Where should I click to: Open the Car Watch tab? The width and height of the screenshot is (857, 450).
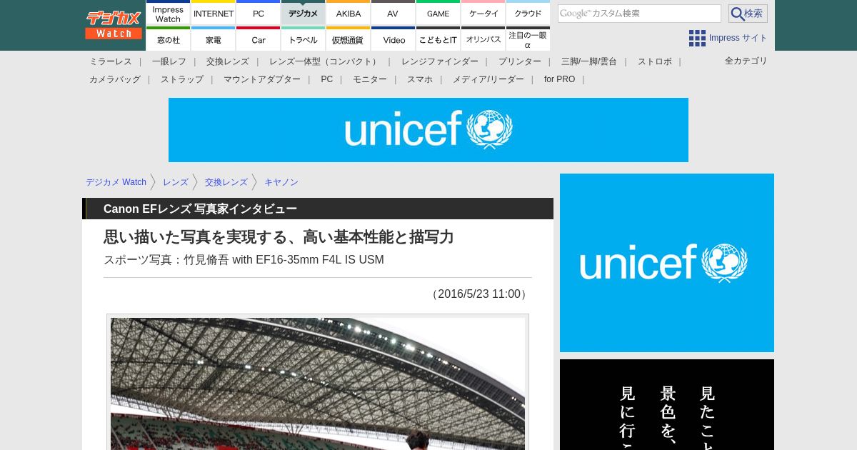(259, 39)
